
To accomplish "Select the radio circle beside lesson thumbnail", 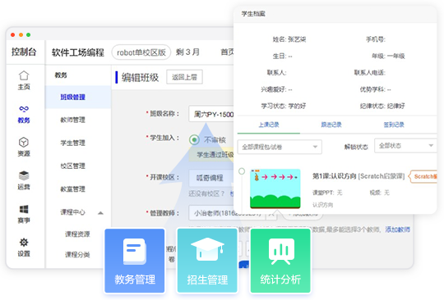I will 242,171.
